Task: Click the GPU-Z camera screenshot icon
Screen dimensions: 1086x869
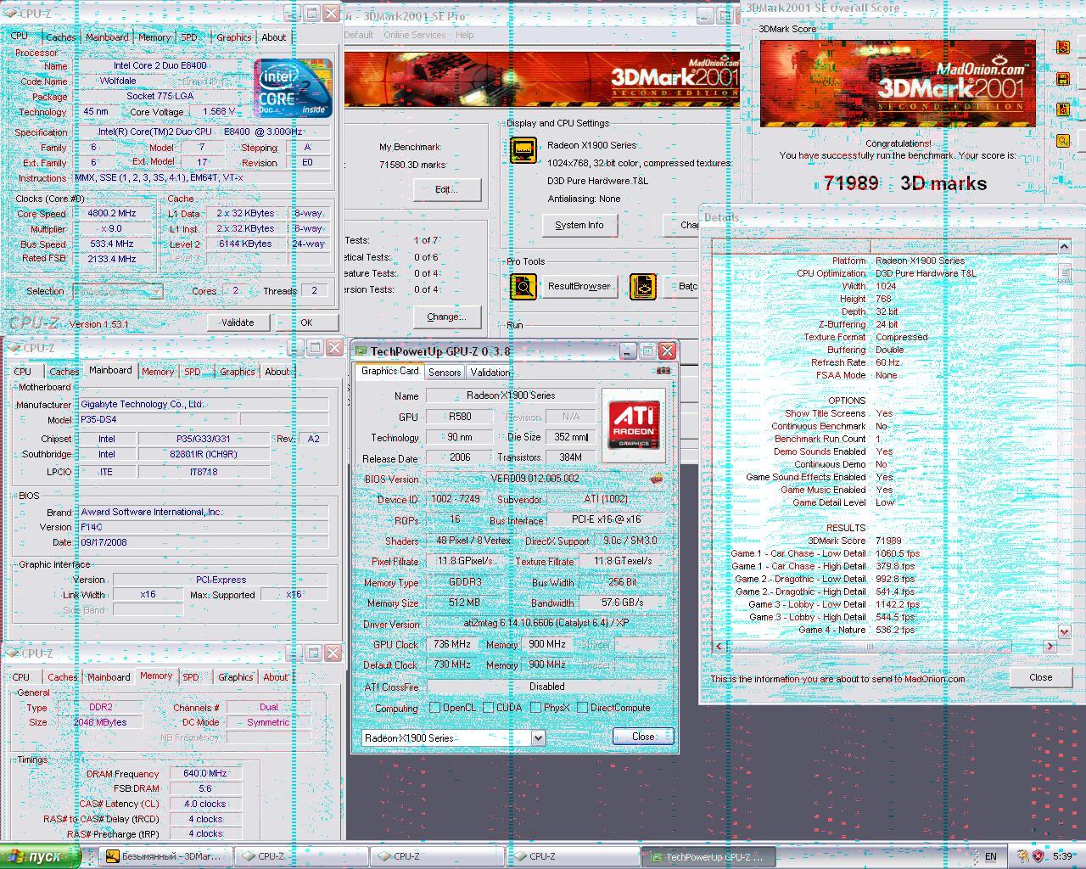Action: [x=663, y=371]
